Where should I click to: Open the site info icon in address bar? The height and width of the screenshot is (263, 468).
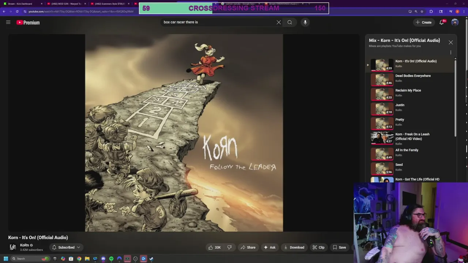[25, 11]
